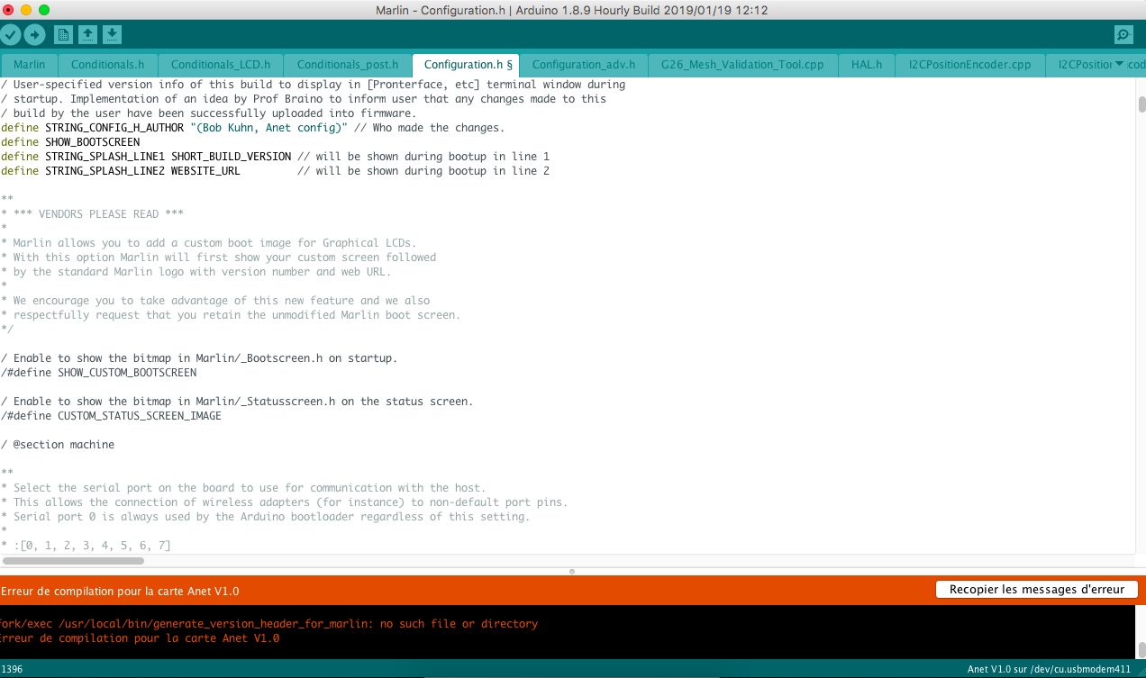This screenshot has width=1146, height=678.
Task: Open the Configuration_adv.h tab
Action: (584, 65)
